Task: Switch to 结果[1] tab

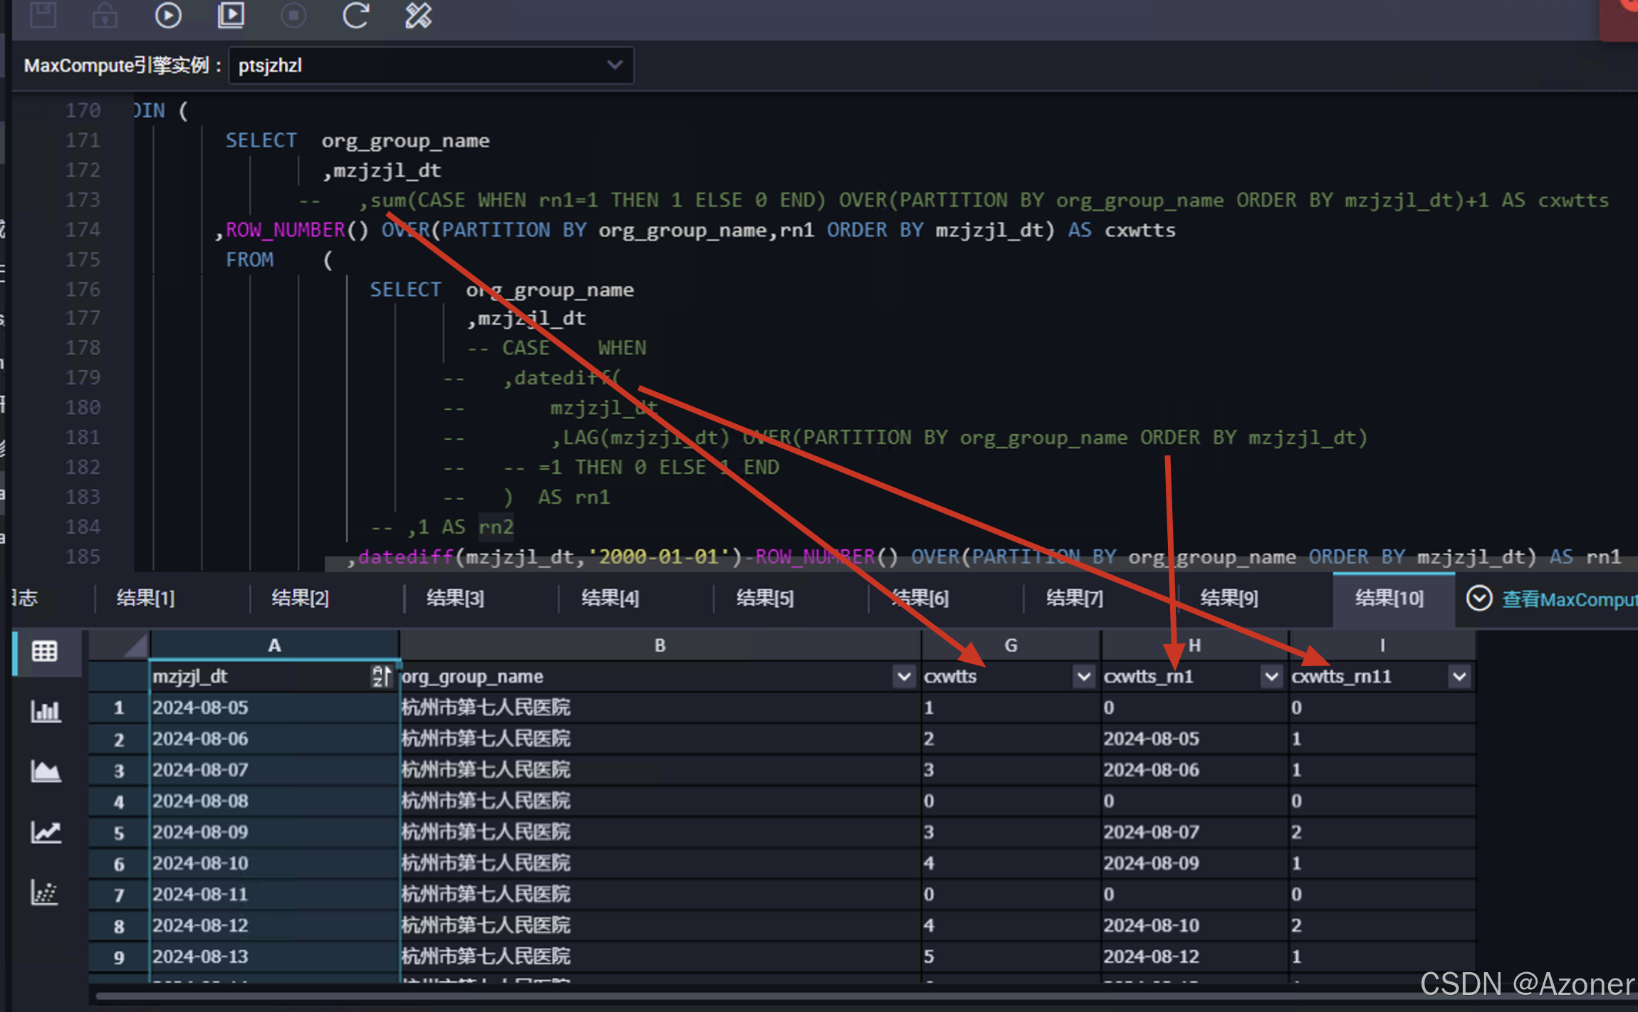Action: point(145,598)
